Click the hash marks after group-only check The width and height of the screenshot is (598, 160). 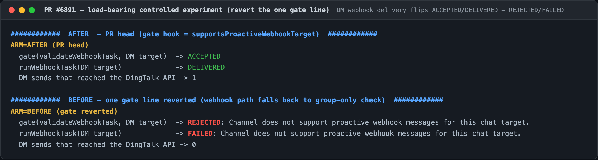tap(418, 100)
